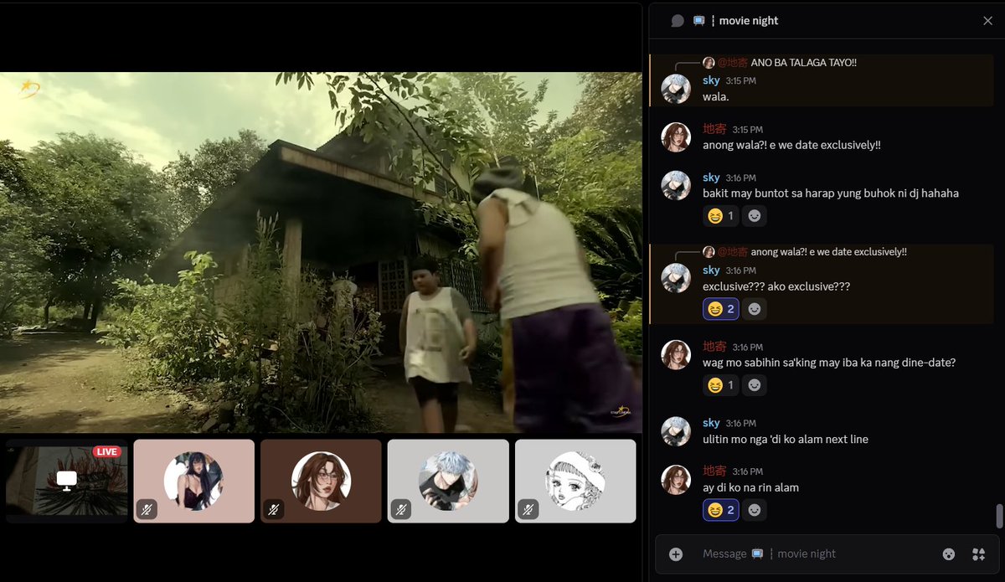This screenshot has height=582, width=1005.
Task: Jump to replied preview 'anong wala?! e we date exclusively!!'
Action: (x=828, y=252)
